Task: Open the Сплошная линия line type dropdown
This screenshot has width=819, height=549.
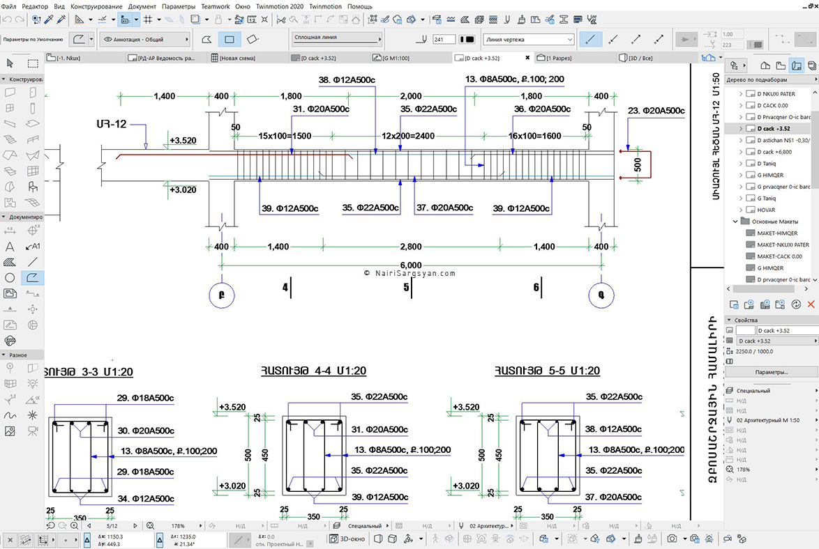Action: point(336,38)
